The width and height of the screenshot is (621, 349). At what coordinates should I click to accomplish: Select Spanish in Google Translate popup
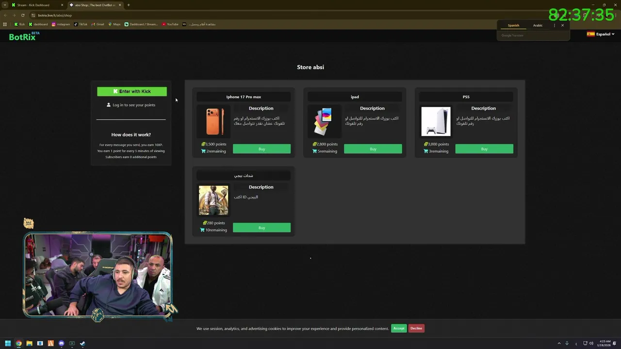click(x=513, y=25)
